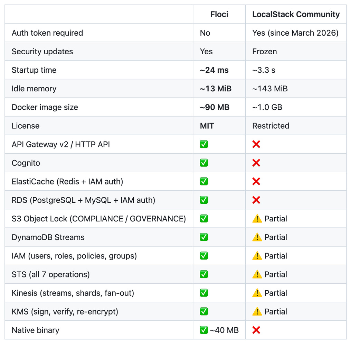Click 'Yes' in the Security updates row
The width and height of the screenshot is (350, 346).
[x=206, y=52]
